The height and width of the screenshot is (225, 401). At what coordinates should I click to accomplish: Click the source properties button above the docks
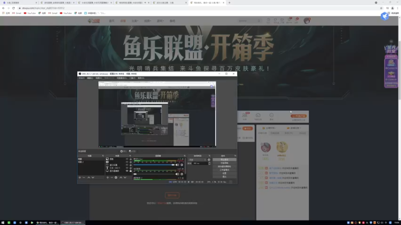pos(123,151)
